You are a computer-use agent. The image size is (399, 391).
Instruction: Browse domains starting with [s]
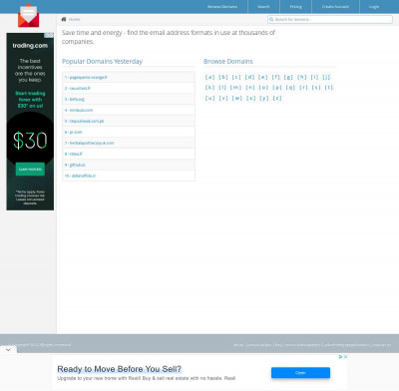(316, 88)
